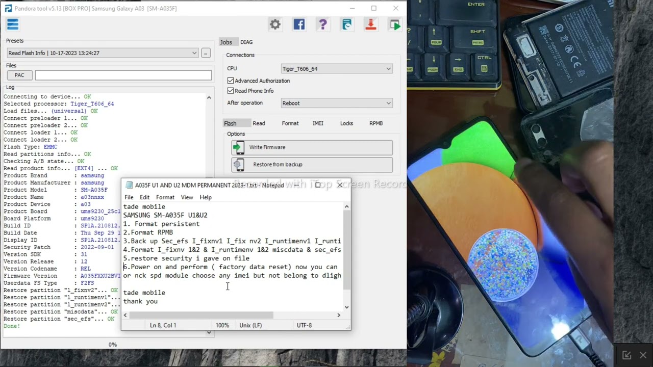The height and width of the screenshot is (367, 653).
Task: Click the log line 'Connecting to device... OK'
Action: [x=47, y=97]
